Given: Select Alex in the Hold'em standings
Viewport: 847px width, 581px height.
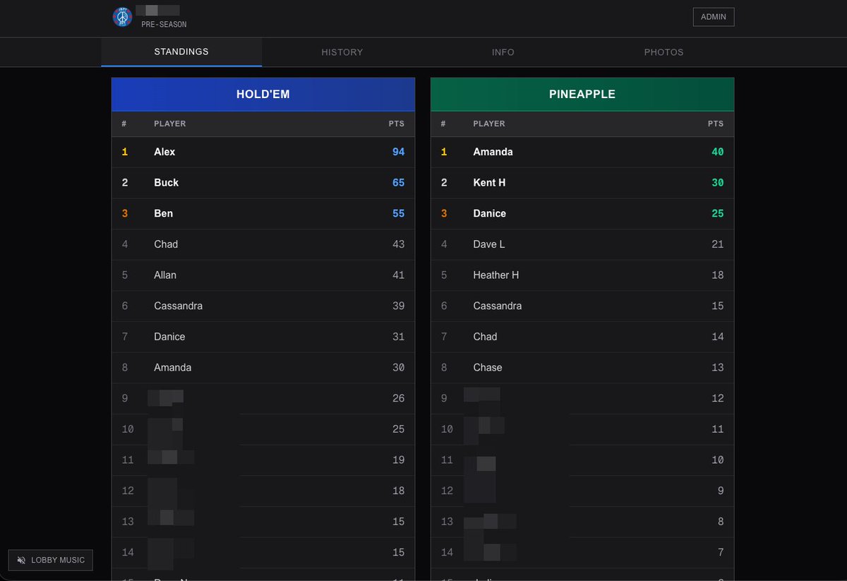Looking at the screenshot, I should click(263, 152).
